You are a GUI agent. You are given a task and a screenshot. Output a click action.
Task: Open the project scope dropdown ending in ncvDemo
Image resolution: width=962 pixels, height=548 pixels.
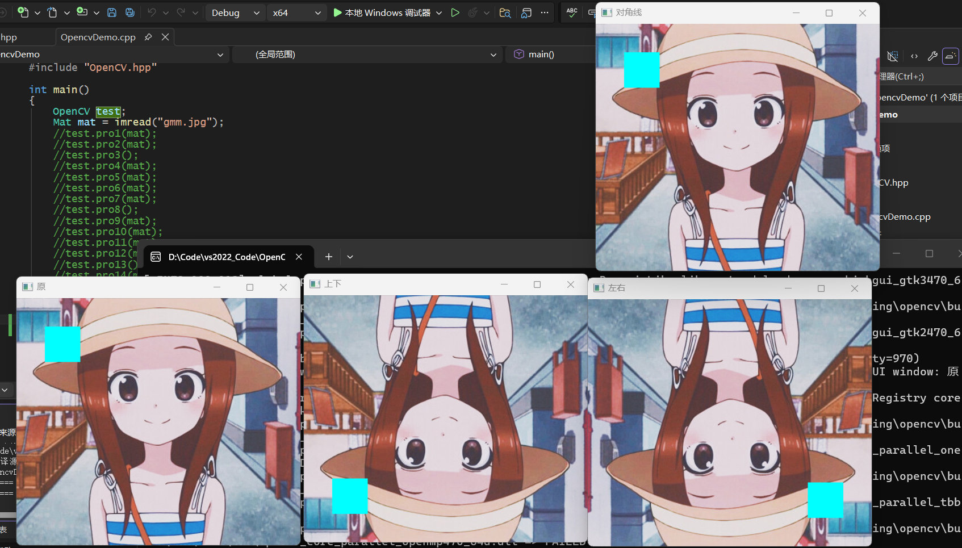[114, 55]
